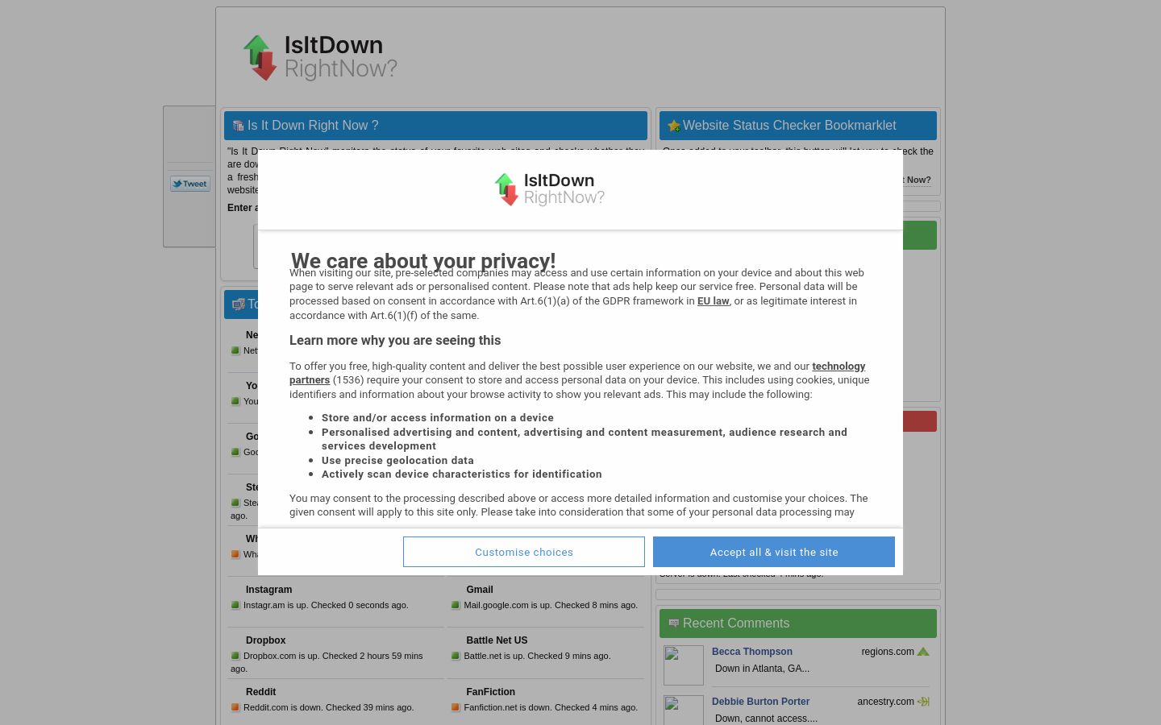Click the comments icon in Recent Comments header
The image size is (1161, 725).
pyautogui.click(x=674, y=623)
